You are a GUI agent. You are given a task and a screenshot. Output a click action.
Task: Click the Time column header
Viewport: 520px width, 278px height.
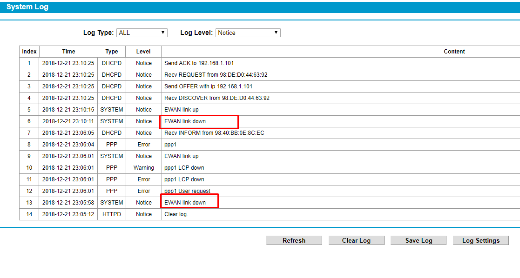pos(68,52)
